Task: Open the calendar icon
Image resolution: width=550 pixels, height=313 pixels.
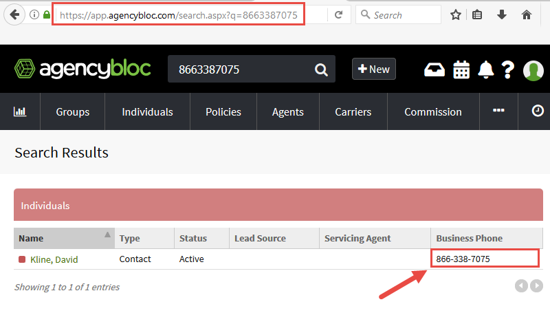Action: 461,69
